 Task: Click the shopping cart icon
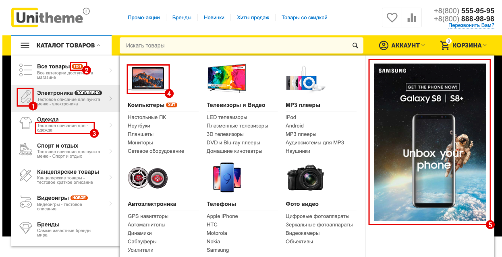point(445,45)
